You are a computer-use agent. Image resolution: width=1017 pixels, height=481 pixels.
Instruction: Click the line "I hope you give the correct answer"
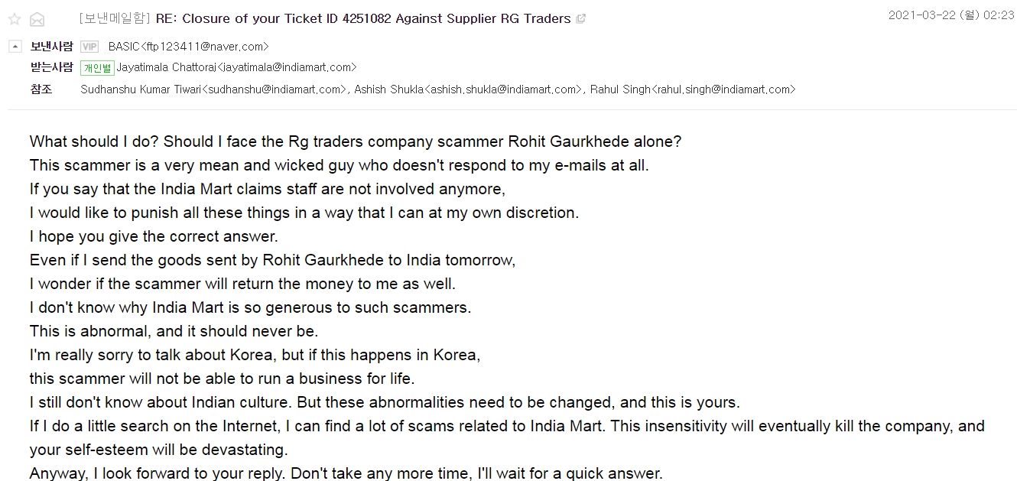(154, 236)
